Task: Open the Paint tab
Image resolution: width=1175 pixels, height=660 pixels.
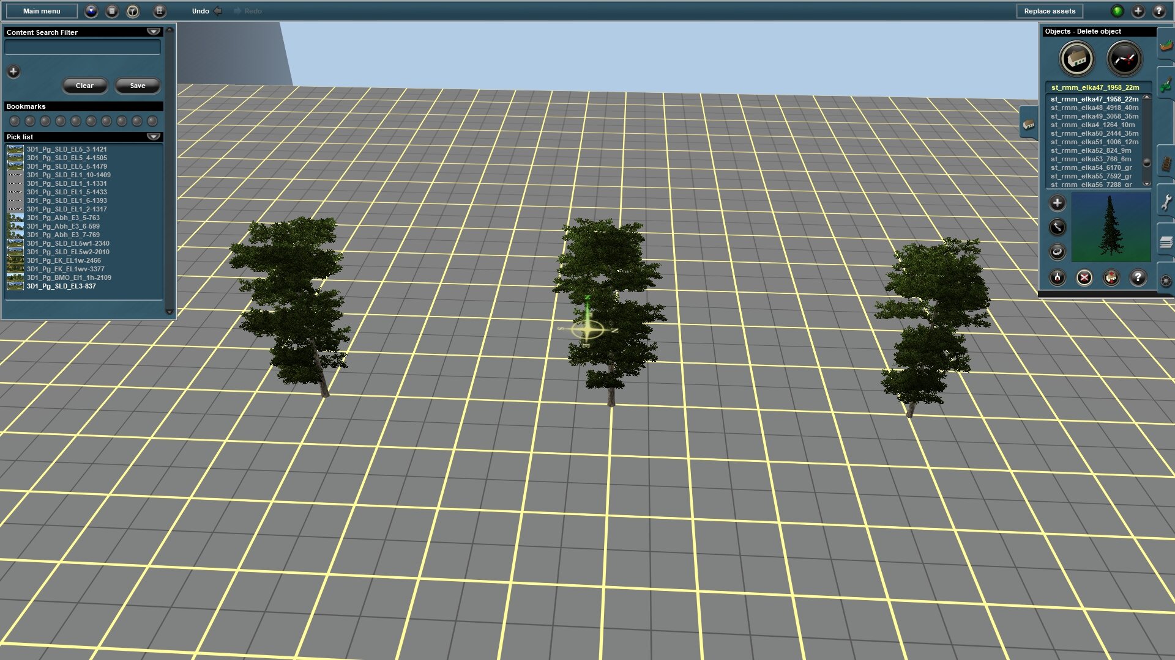Action: [x=1166, y=85]
